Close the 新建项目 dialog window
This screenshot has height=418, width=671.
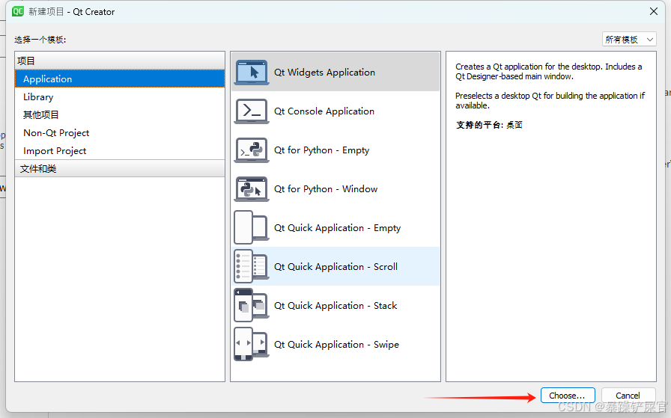(x=654, y=11)
